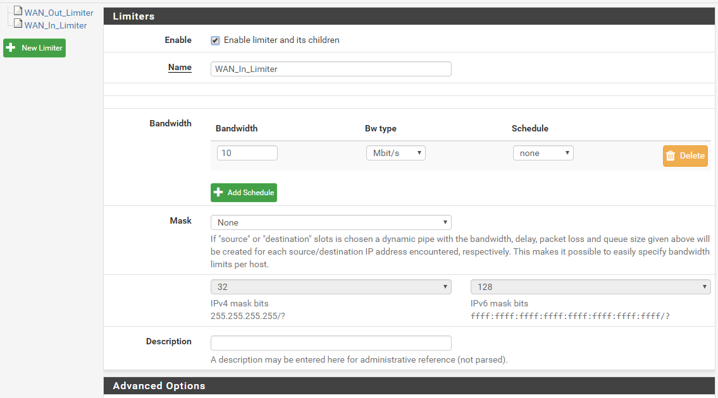Click the plus icon on New Limiter
The image size is (718, 398).
[11, 48]
